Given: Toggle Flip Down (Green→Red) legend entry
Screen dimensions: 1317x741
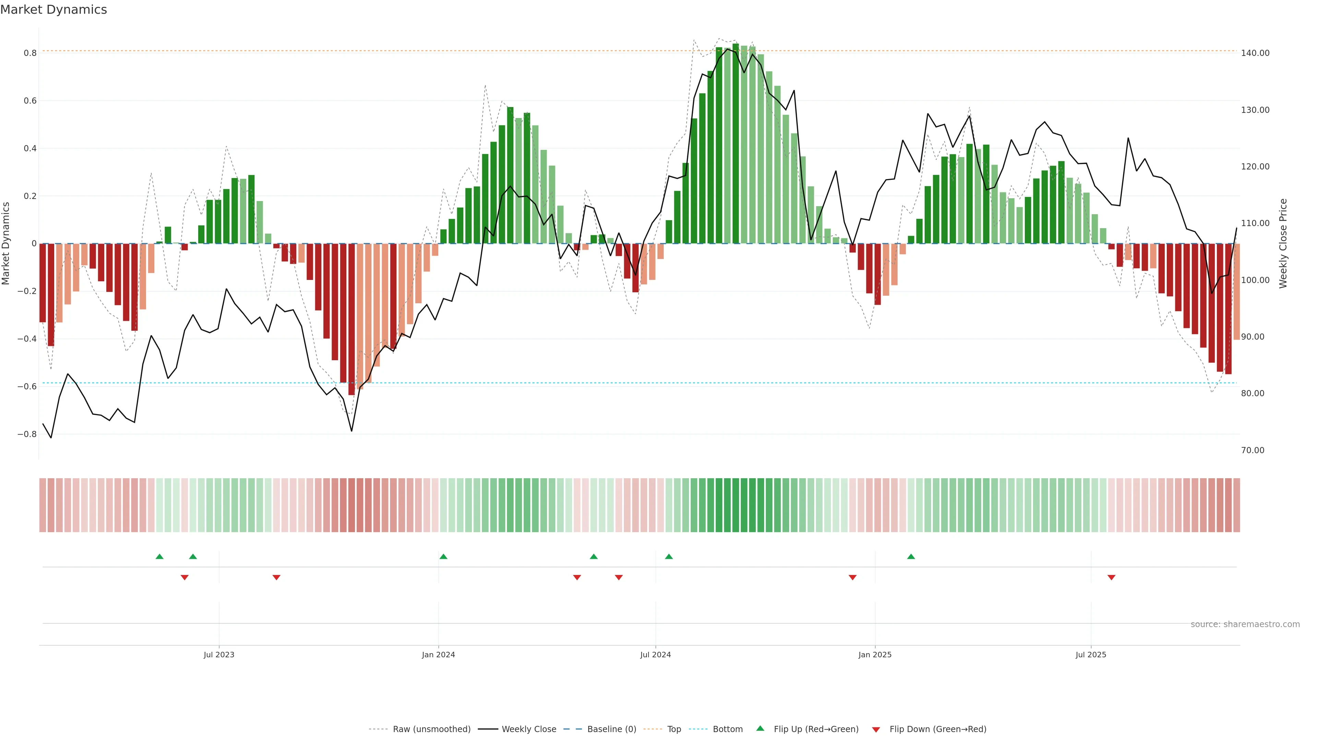Looking at the screenshot, I should [938, 729].
